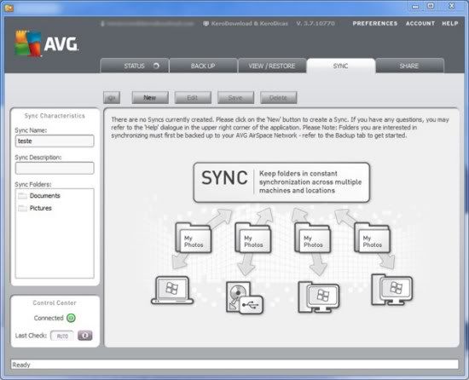Click the laptop illustration icon
The width and height of the screenshot is (469, 380).
coord(172,291)
